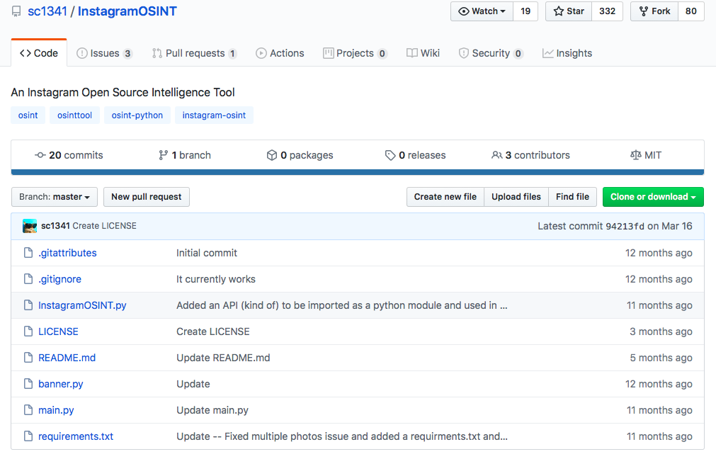Click the MIT license scale icon

click(x=636, y=155)
